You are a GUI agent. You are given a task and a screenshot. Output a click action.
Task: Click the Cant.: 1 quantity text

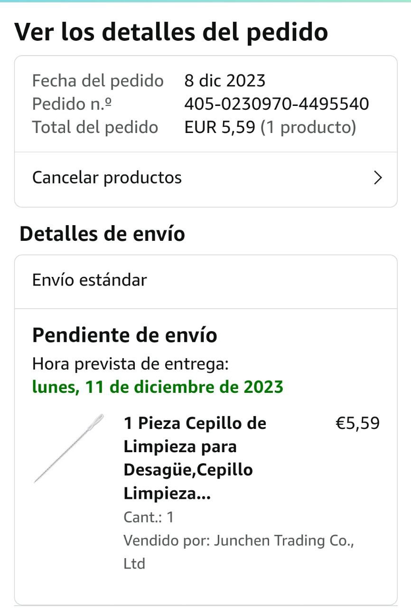click(x=149, y=517)
